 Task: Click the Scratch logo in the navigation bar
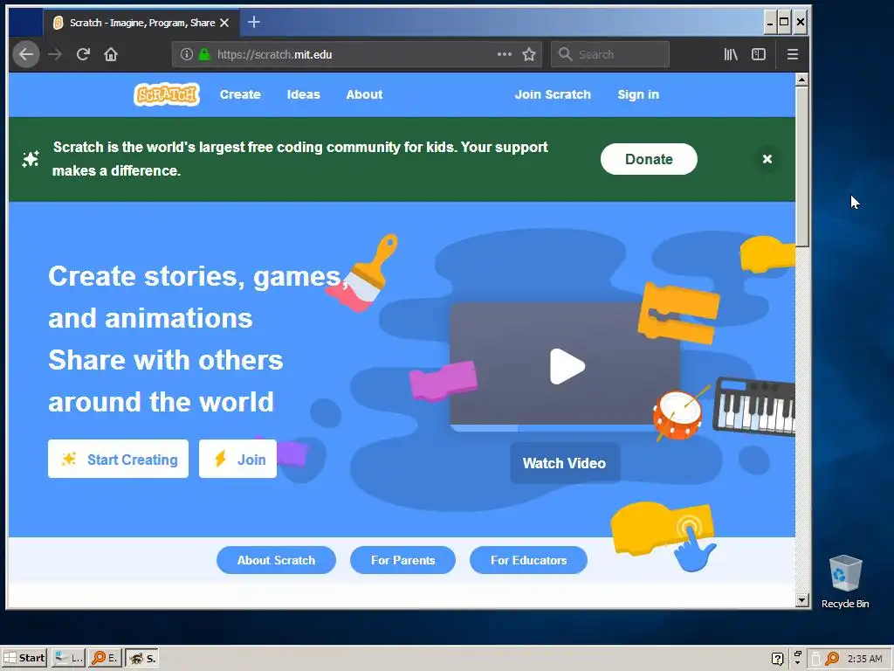[167, 94]
